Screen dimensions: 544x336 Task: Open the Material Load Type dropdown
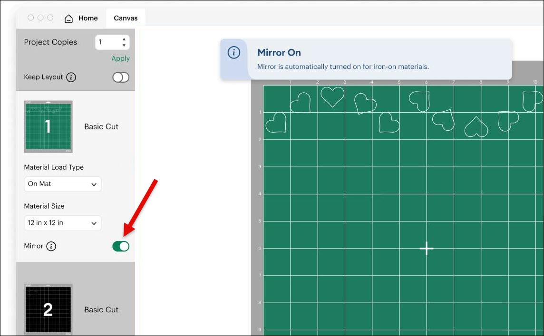click(x=62, y=184)
